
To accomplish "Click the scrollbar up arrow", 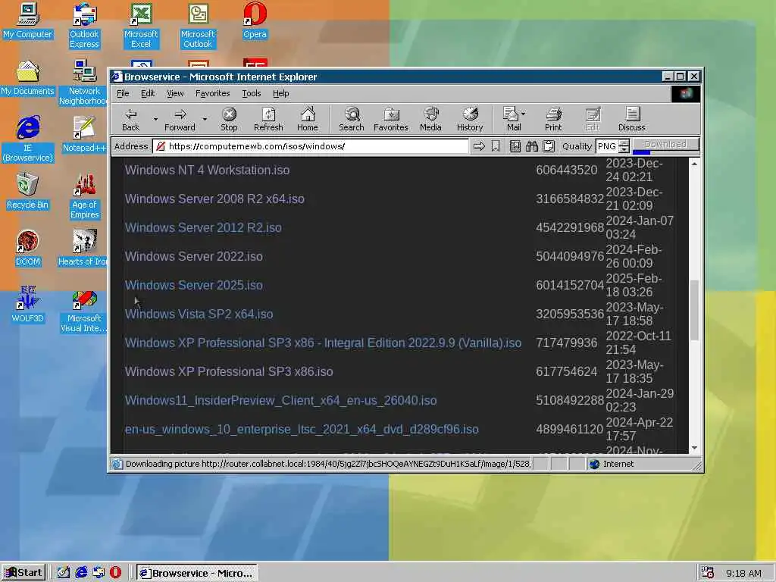I will (x=694, y=164).
